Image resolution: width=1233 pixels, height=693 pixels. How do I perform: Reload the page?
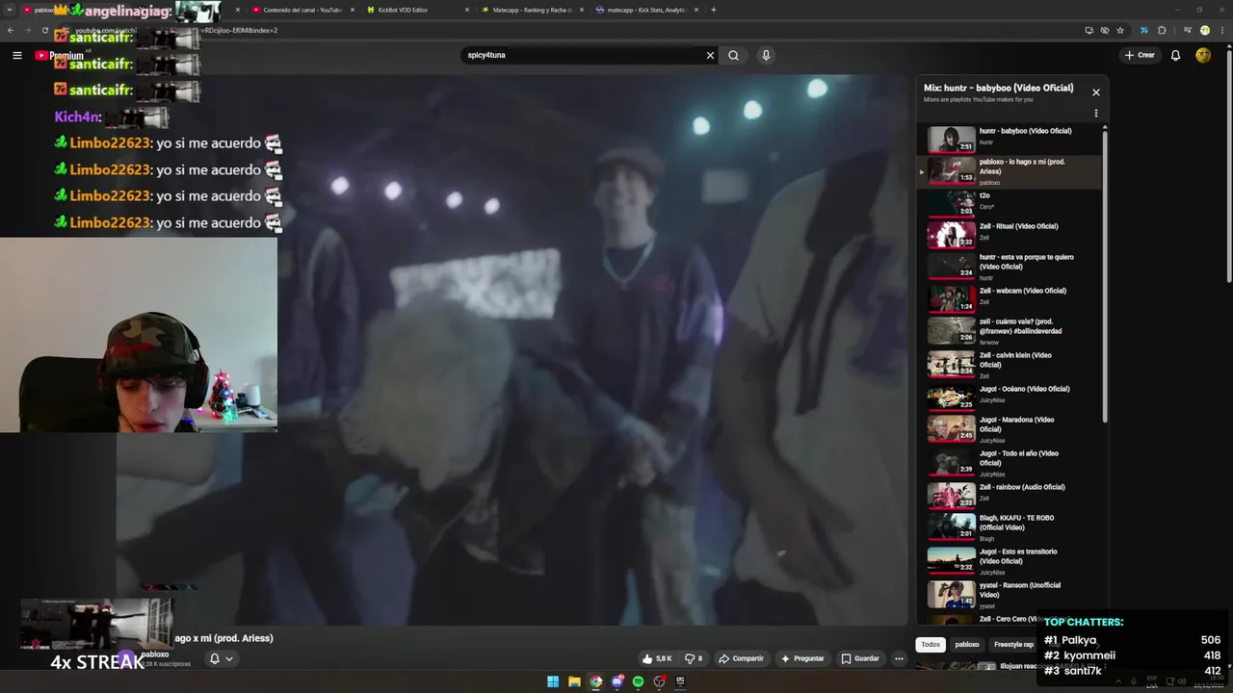click(x=44, y=30)
